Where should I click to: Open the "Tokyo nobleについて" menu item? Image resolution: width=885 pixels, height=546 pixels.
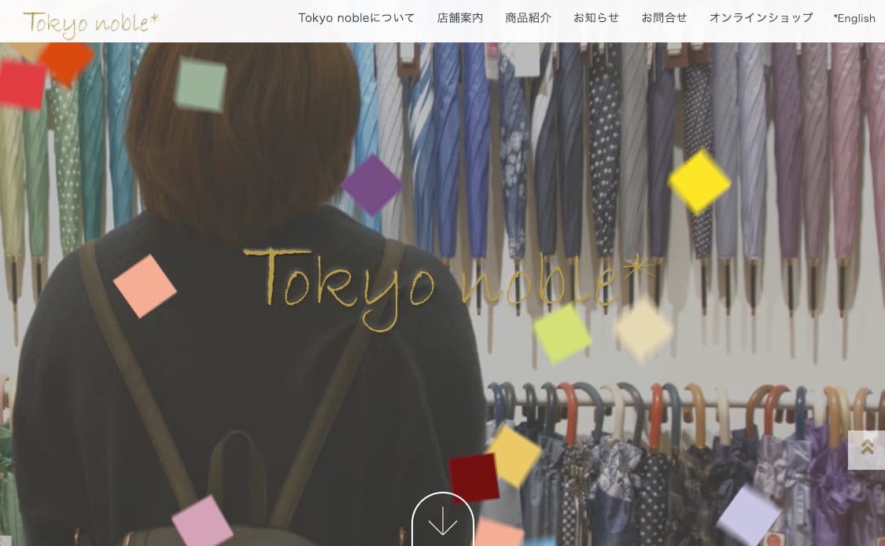[356, 17]
